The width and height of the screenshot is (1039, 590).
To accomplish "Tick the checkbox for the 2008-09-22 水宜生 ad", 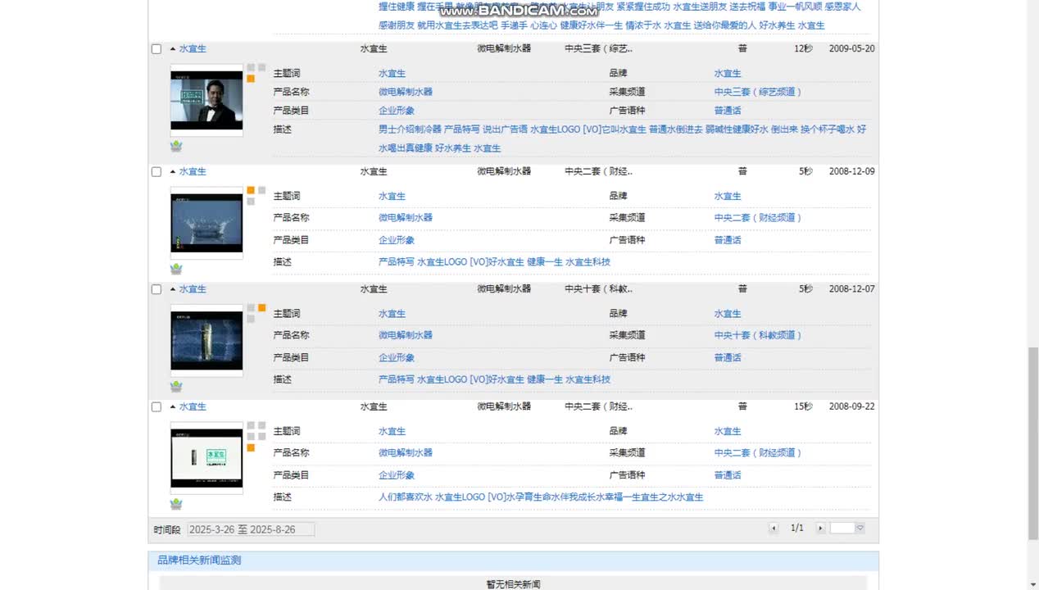I will click(x=157, y=407).
